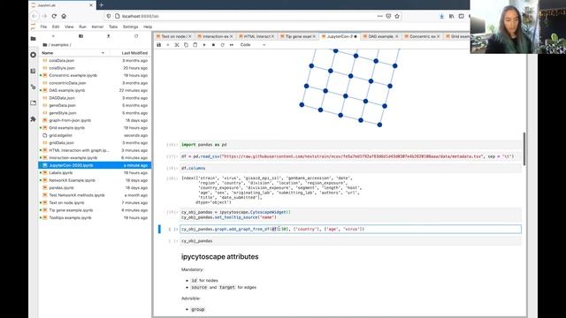
Task: Close the HTML interaction notebook tab
Action: point(272,36)
